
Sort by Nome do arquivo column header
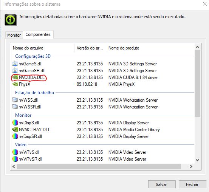click(x=42, y=48)
